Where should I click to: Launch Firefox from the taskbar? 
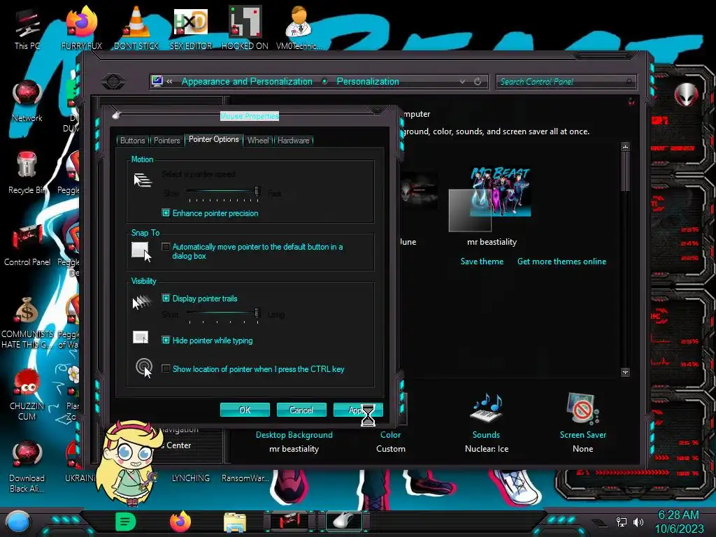pos(180,522)
